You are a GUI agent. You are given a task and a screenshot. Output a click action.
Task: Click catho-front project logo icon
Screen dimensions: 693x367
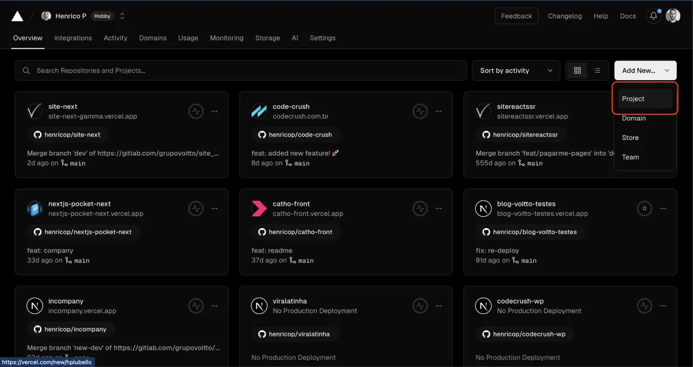pos(259,209)
